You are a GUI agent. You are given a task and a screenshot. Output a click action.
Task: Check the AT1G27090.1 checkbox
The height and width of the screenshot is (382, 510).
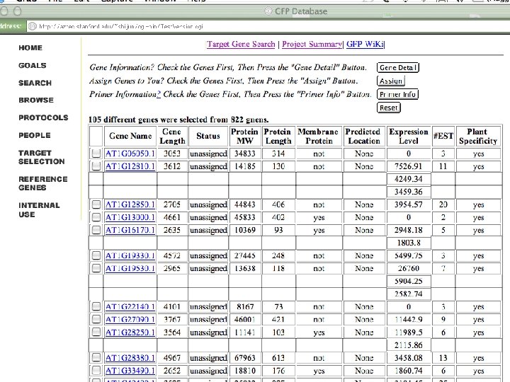click(96, 319)
